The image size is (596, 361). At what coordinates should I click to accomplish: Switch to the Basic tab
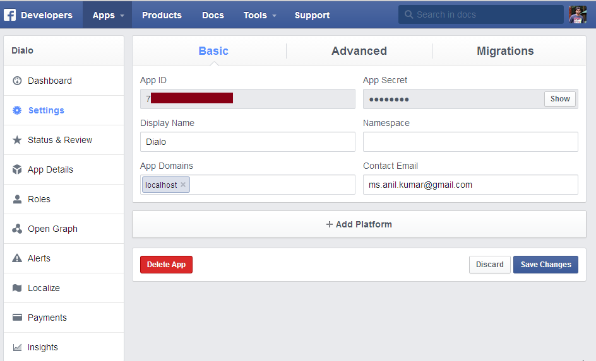tap(213, 51)
